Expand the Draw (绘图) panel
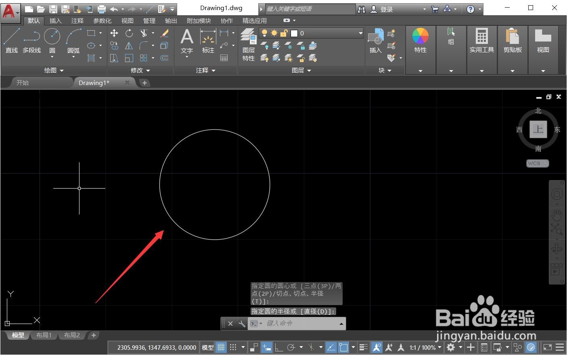 (x=54, y=70)
